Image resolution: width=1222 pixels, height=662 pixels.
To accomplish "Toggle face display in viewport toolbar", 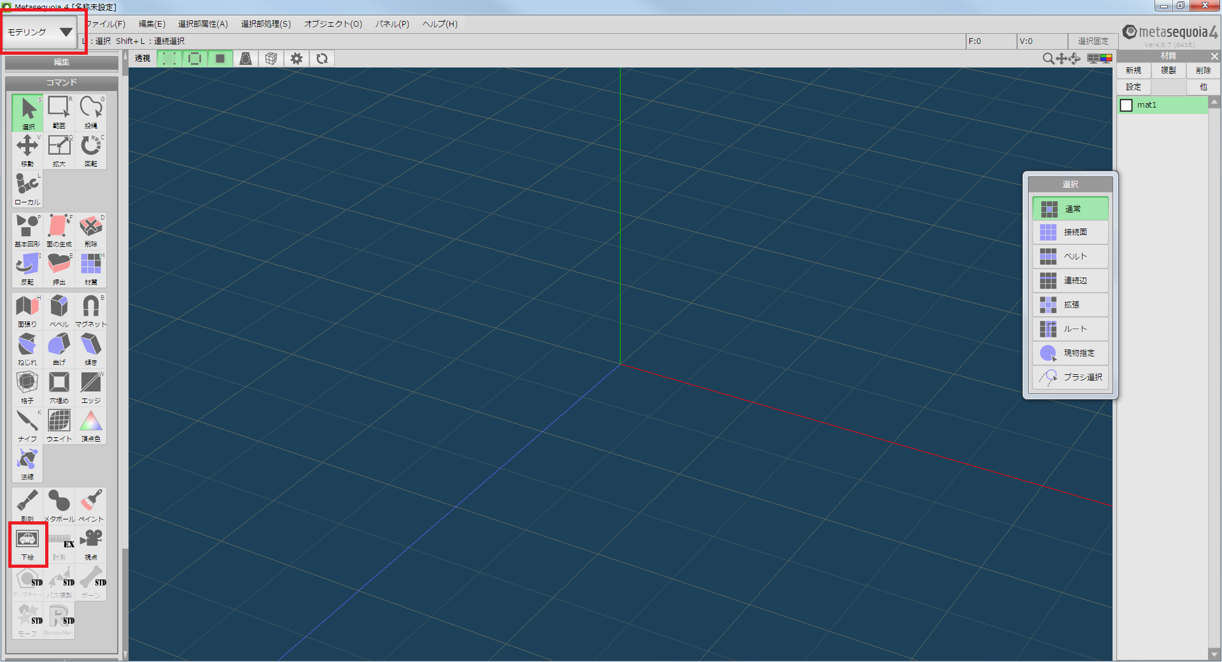I will click(220, 59).
